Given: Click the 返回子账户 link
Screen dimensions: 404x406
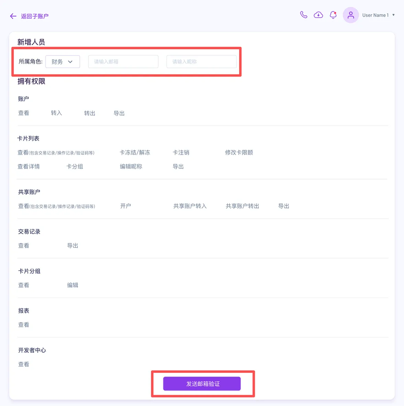Looking at the screenshot, I should pos(35,16).
